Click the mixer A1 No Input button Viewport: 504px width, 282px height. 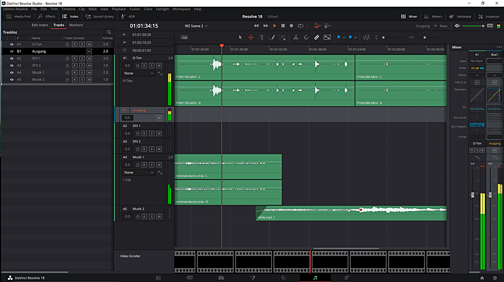click(476, 61)
